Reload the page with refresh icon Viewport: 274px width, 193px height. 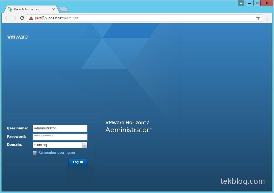tap(22, 18)
